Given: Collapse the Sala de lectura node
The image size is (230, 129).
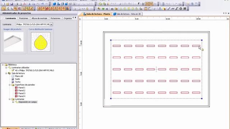Looking at the screenshot, I should click(6, 73).
